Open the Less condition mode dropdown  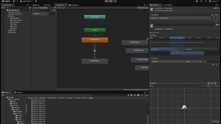click(x=193, y=62)
